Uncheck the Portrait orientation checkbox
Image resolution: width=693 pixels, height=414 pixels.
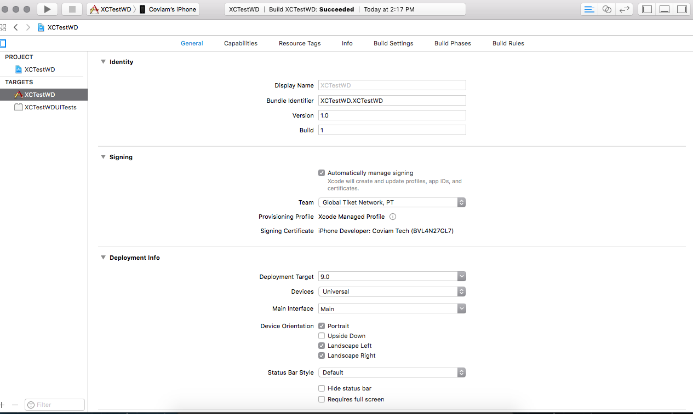322,326
